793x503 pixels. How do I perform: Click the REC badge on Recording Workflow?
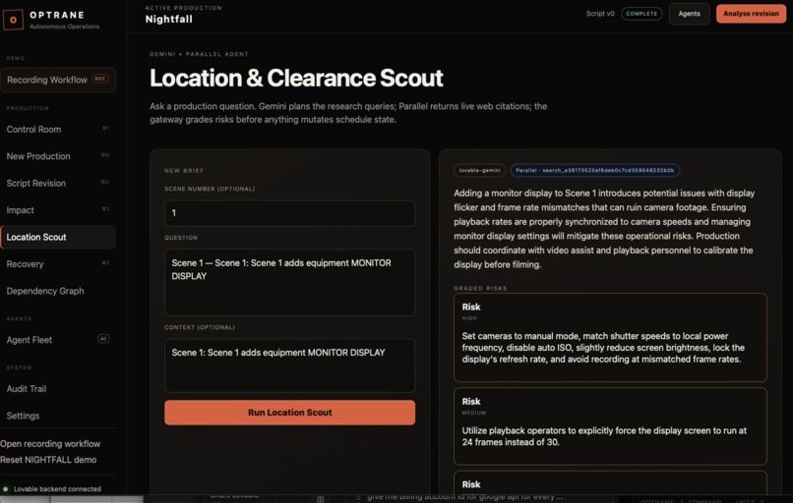100,79
